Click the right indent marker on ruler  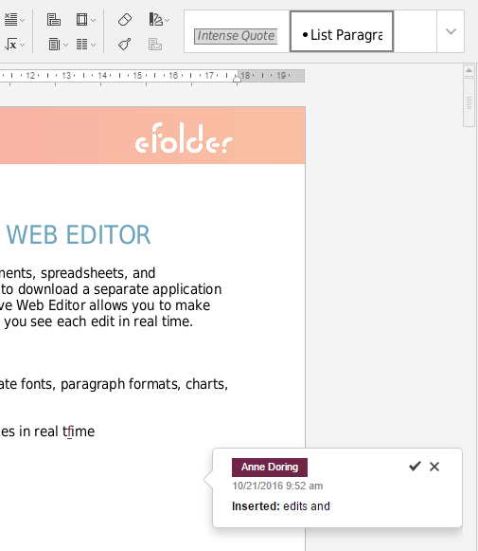237,79
